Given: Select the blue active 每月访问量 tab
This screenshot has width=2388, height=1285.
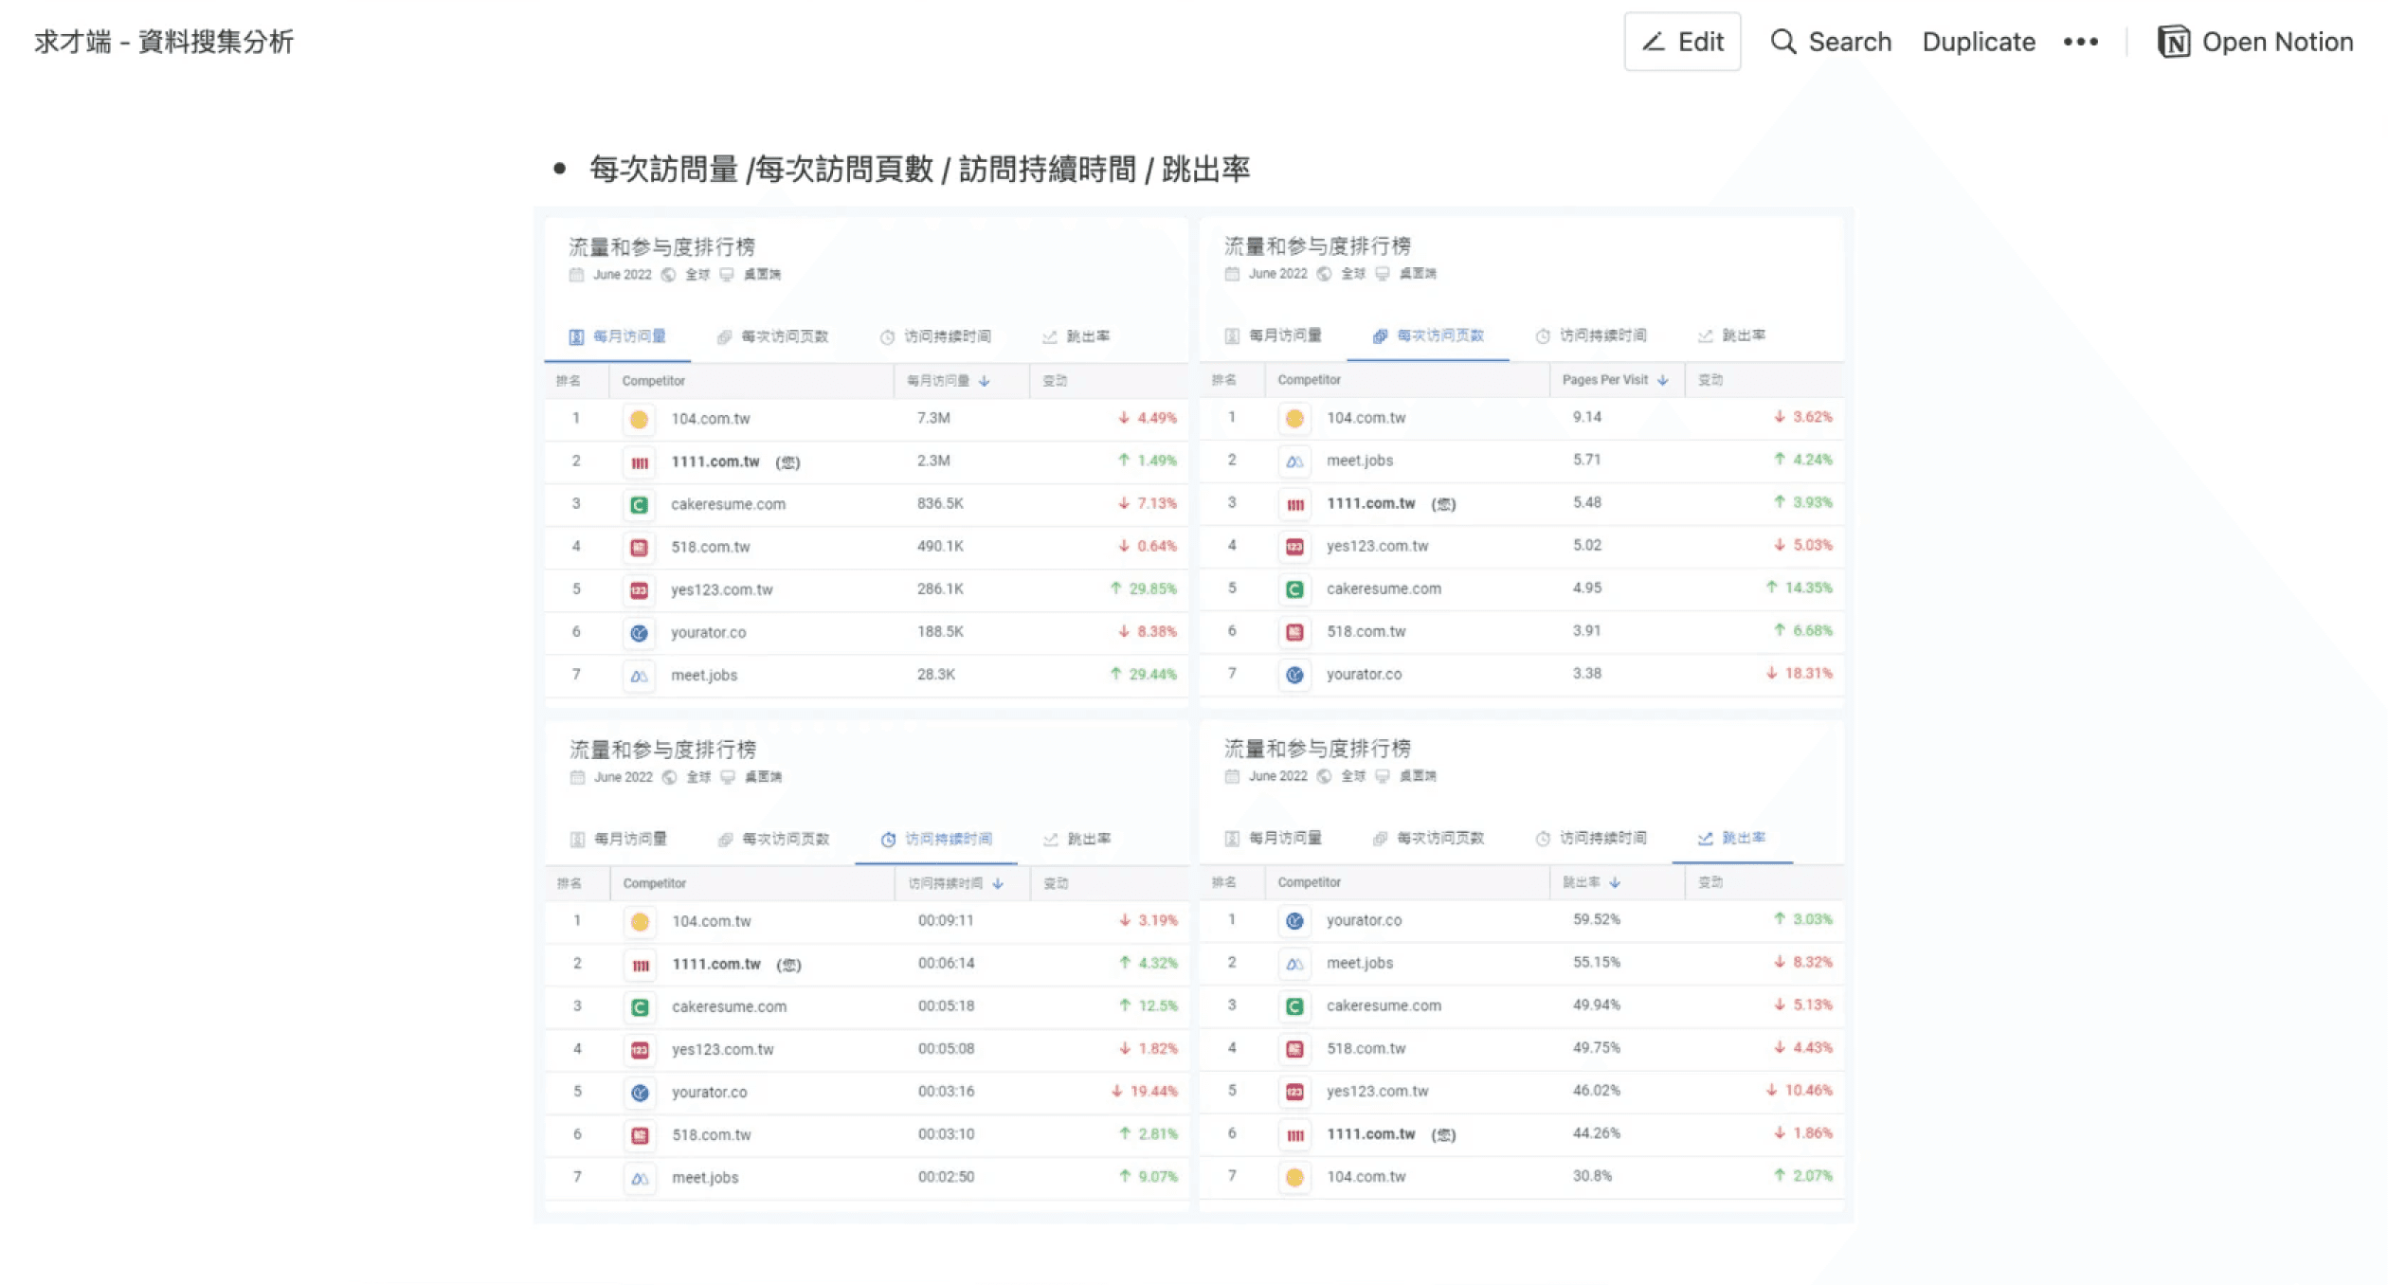Looking at the screenshot, I should click(617, 336).
